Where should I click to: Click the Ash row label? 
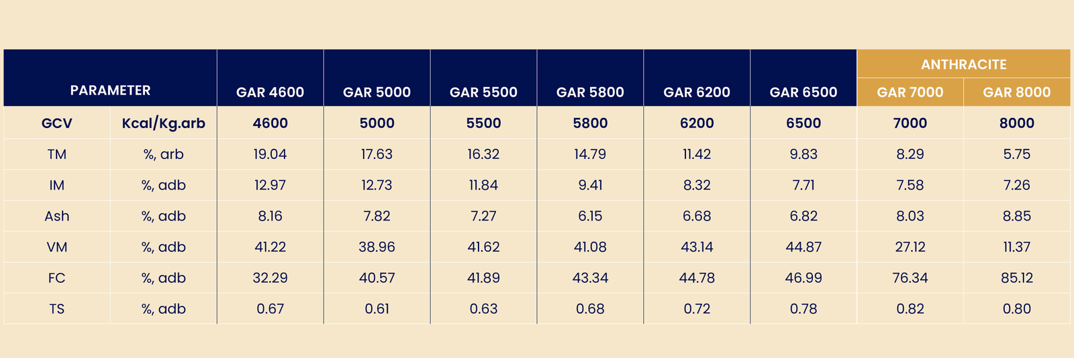57,216
